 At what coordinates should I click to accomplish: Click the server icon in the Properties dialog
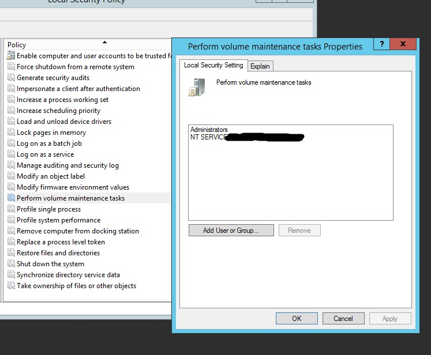point(196,88)
